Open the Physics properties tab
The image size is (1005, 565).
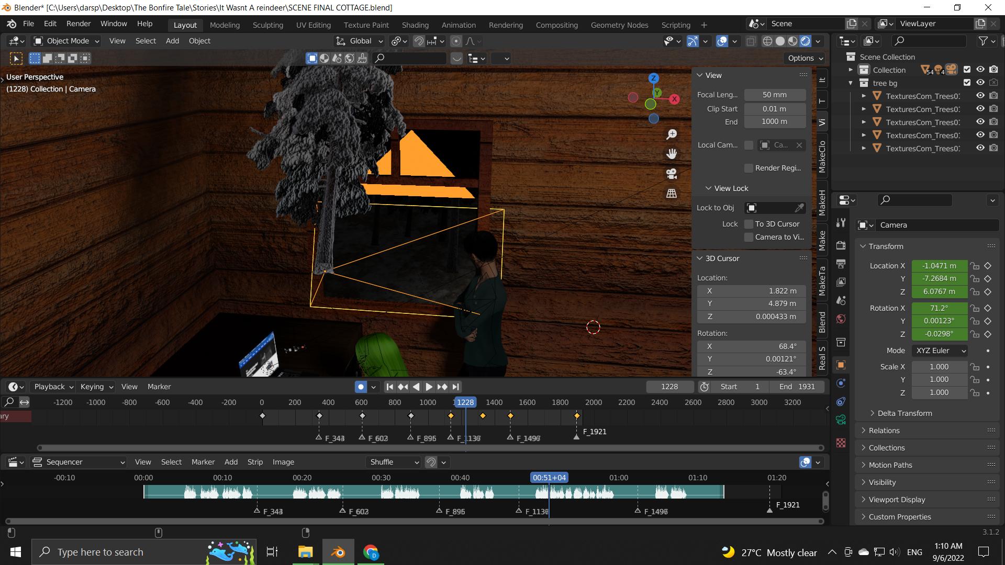coord(841,383)
